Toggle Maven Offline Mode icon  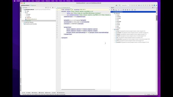[125, 10]
